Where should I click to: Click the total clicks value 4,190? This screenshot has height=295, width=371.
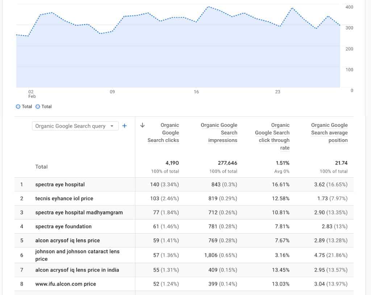pyautogui.click(x=172, y=163)
